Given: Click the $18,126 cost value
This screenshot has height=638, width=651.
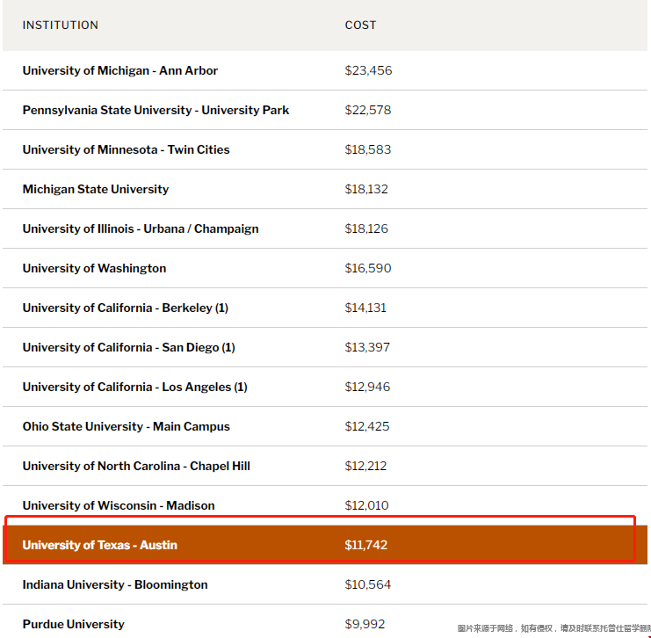Looking at the screenshot, I should coord(366,228).
